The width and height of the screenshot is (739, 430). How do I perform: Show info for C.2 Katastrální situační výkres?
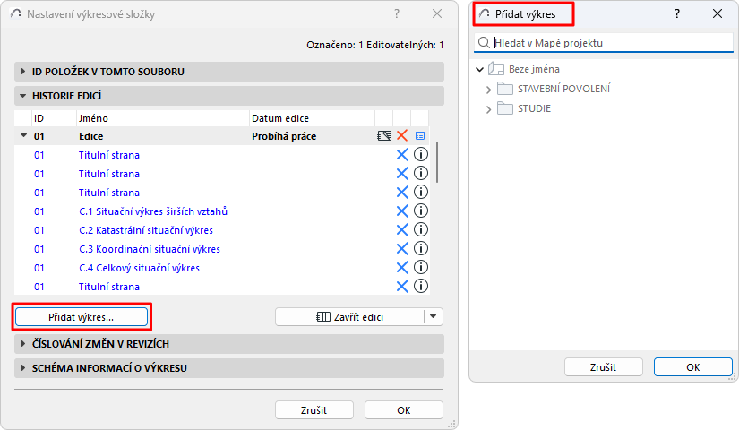coord(421,230)
